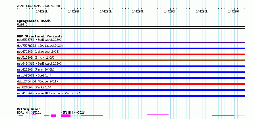Click the right arrowhead of the ruler

(x=244, y=9)
